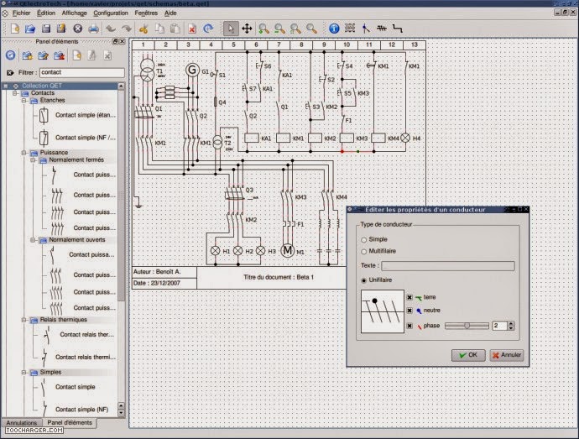Open the Configuration menu
Image resolution: width=579 pixels, height=439 pixels.
pos(111,13)
